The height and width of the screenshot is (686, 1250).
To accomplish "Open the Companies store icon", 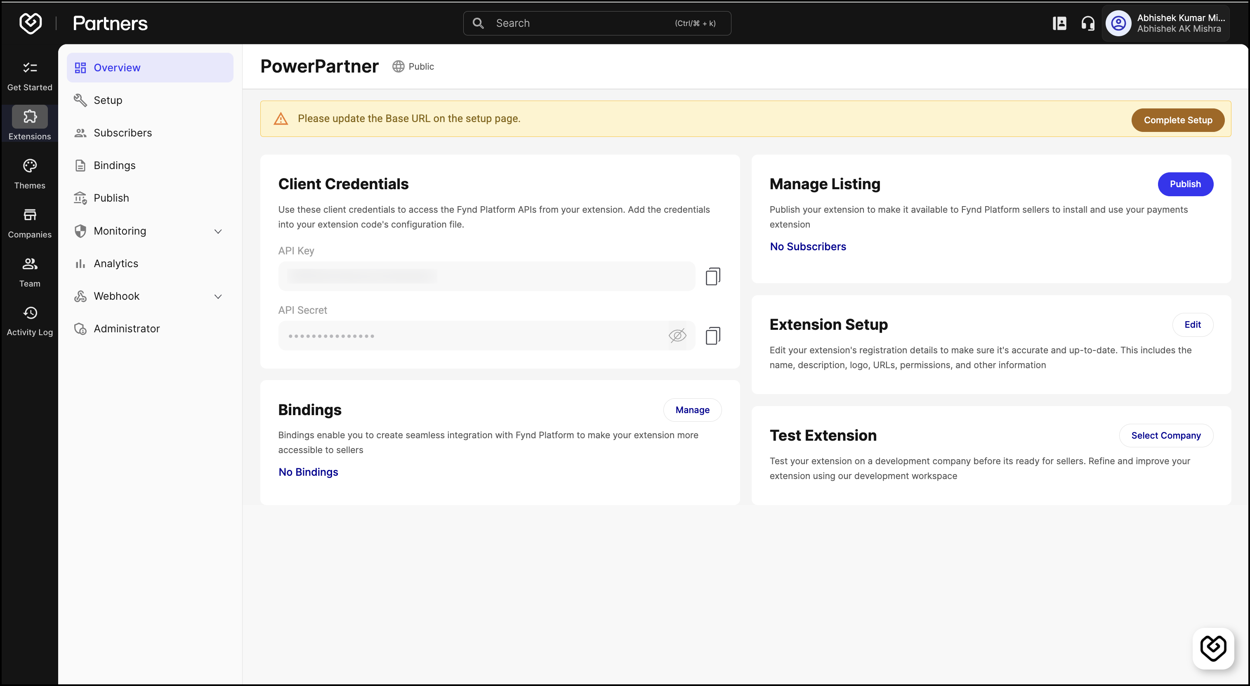I will pos(30,215).
